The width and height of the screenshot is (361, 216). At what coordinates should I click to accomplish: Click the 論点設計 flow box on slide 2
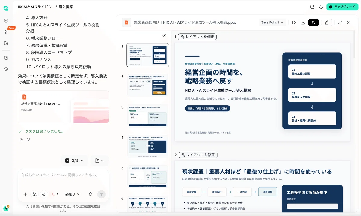(217, 192)
